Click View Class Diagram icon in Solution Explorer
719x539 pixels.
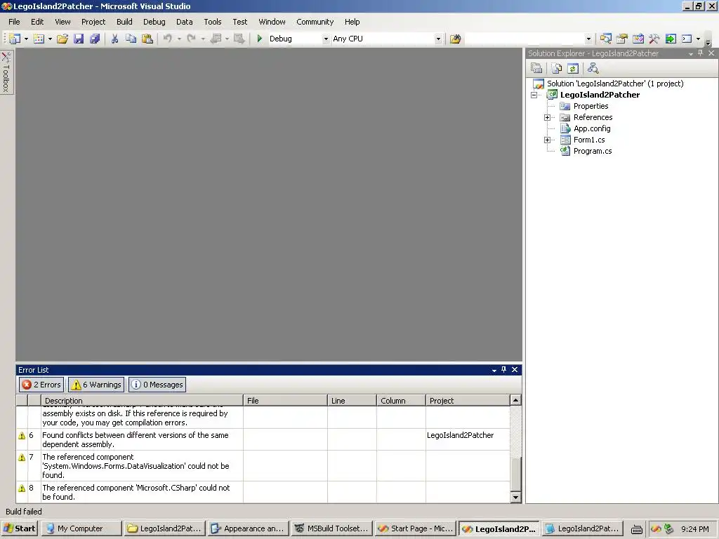tap(593, 68)
